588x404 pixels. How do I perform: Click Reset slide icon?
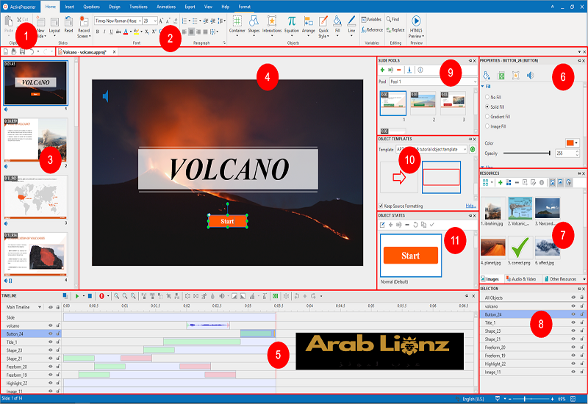click(68, 22)
